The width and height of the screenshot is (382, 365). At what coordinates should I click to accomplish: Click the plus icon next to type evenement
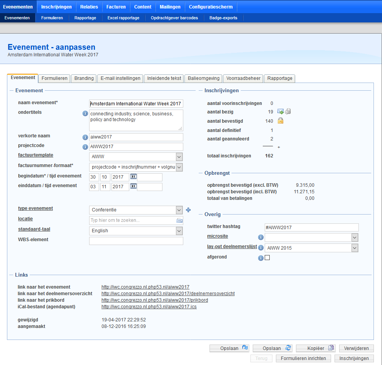coord(188,210)
